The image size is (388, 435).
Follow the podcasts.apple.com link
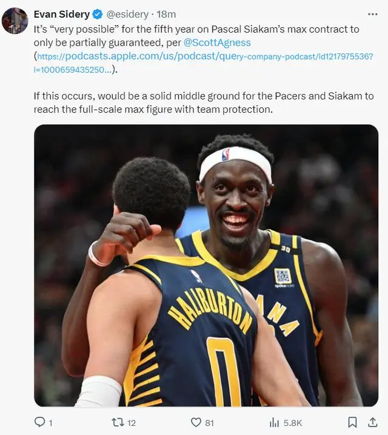click(204, 62)
